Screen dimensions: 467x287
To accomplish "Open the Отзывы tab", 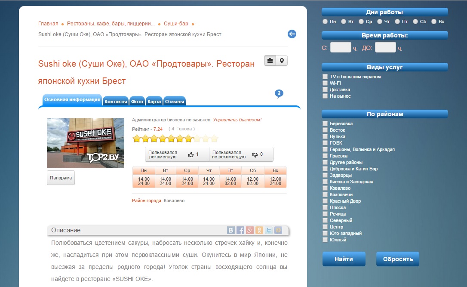I will (x=175, y=101).
